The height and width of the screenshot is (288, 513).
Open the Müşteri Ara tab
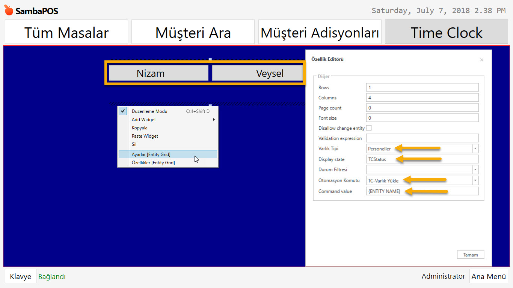[x=193, y=32]
